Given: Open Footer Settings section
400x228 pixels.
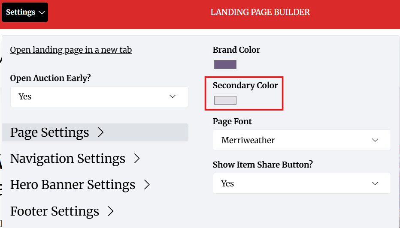Looking at the screenshot, I should click(55, 211).
